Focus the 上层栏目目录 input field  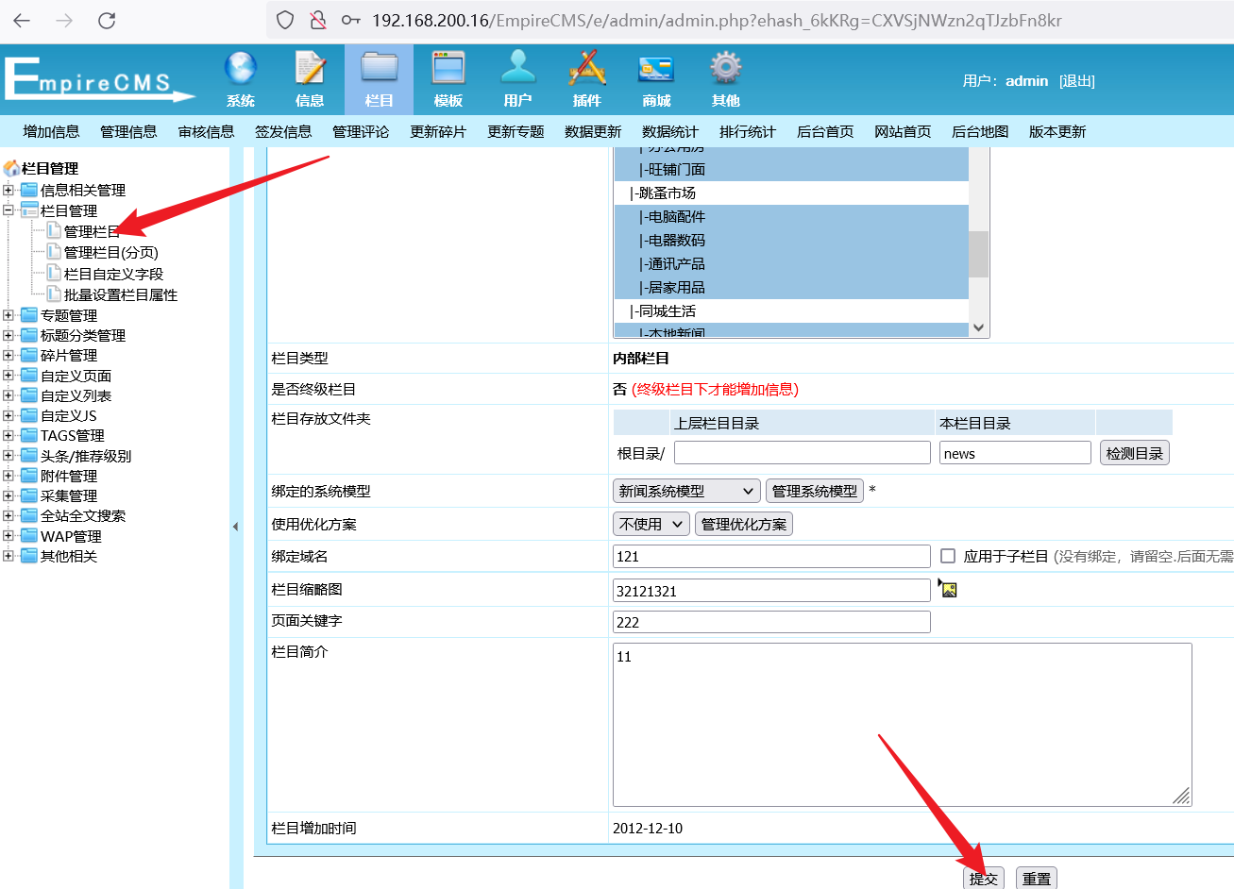[x=803, y=453]
